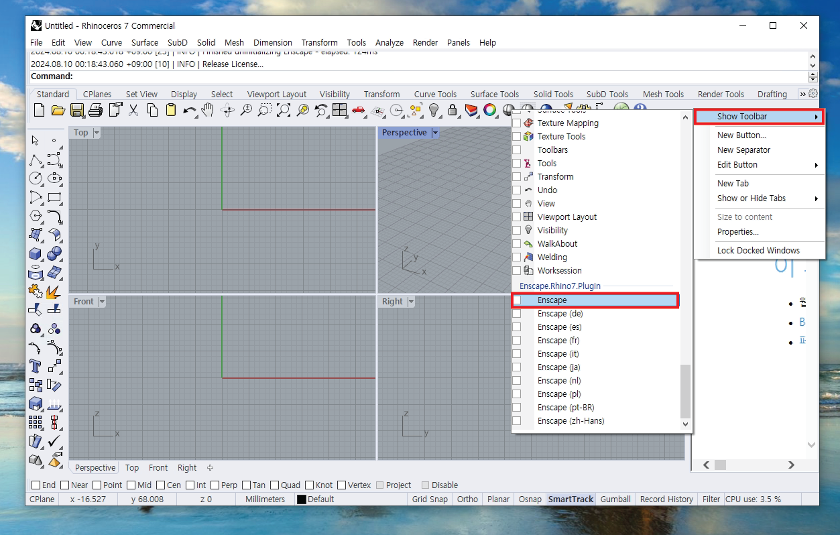Add new viewport tab plus icon
This screenshot has height=535, width=840.
210,468
